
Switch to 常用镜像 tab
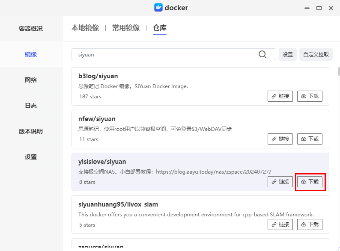(x=126, y=28)
